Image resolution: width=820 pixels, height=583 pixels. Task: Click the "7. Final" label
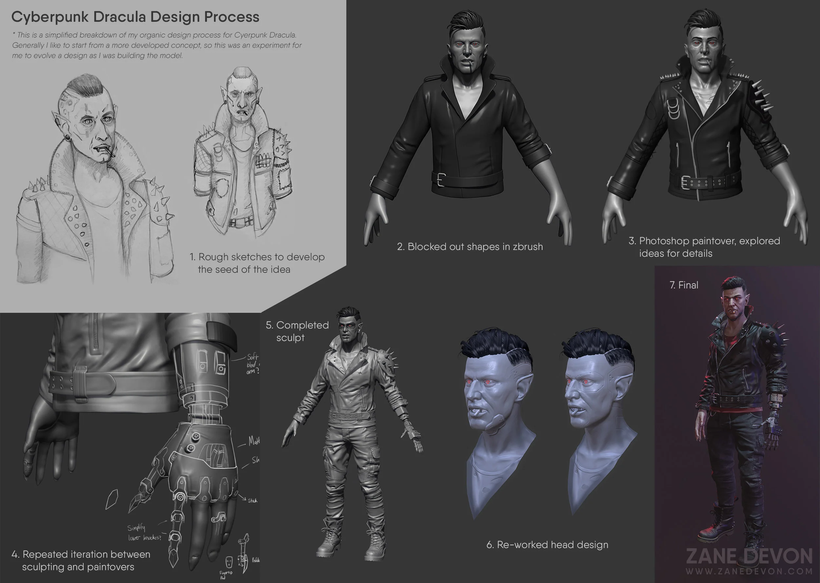[684, 285]
